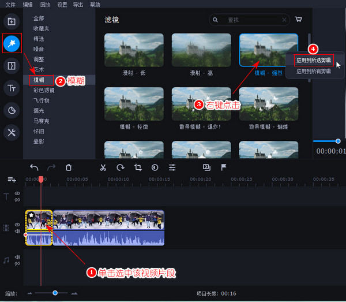Select the 马赛克 filter category

(41, 121)
